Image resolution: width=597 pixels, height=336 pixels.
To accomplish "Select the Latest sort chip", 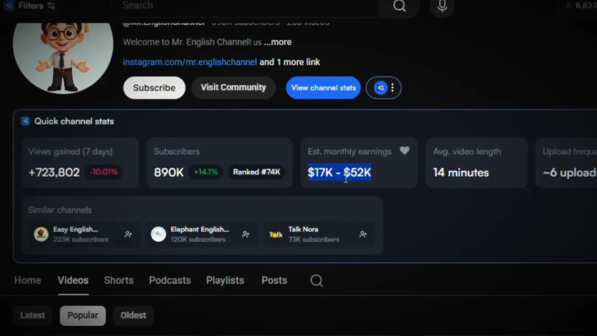I will click(33, 316).
